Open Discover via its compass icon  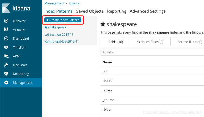(6, 21)
